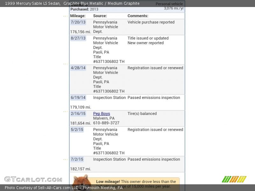Click the Vehicle purchase reported comment
Viewport: 255px width, 191px height.
(x=151, y=22)
